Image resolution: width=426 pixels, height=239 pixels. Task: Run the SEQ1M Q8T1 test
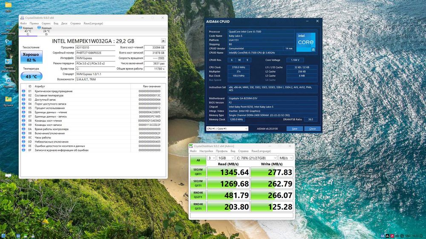(198, 172)
